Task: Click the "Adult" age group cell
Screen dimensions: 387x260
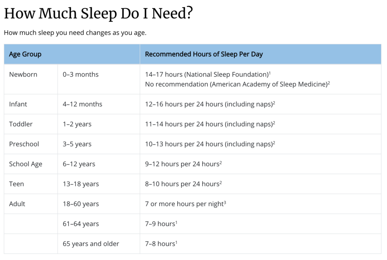Action: pos(17,204)
